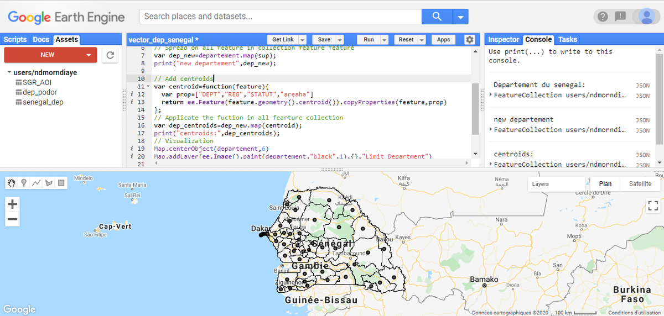Select the hand pan map tool

point(12,183)
